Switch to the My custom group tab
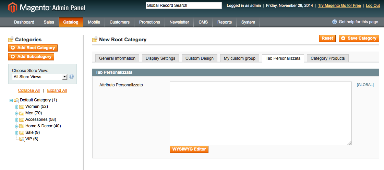Image resolution: width=384 pixels, height=170 pixels. coord(240,58)
